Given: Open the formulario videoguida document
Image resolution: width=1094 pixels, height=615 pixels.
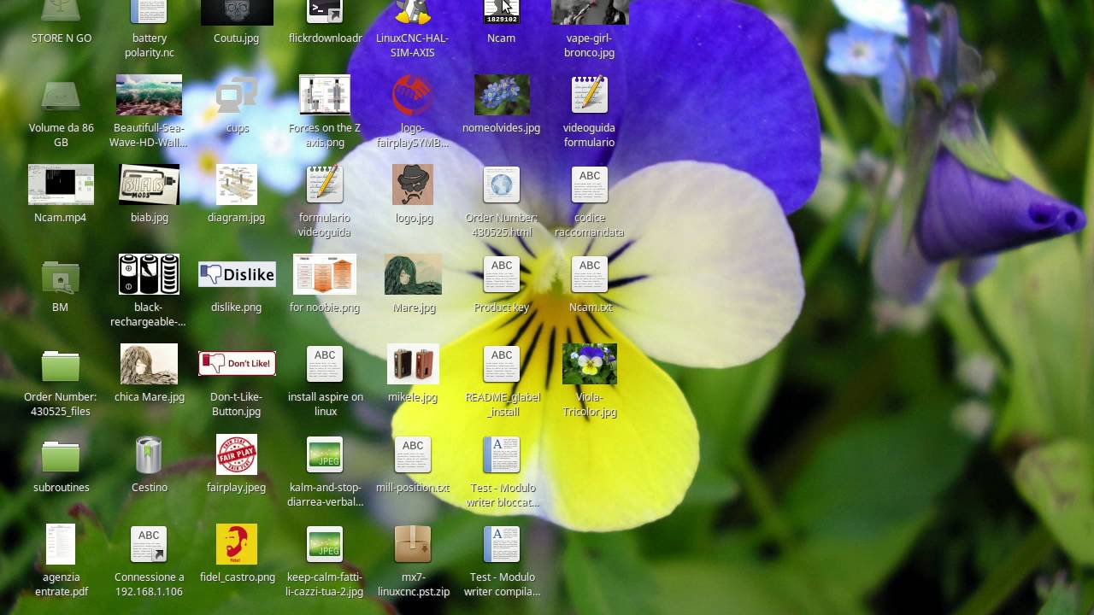Looking at the screenshot, I should 325,184.
